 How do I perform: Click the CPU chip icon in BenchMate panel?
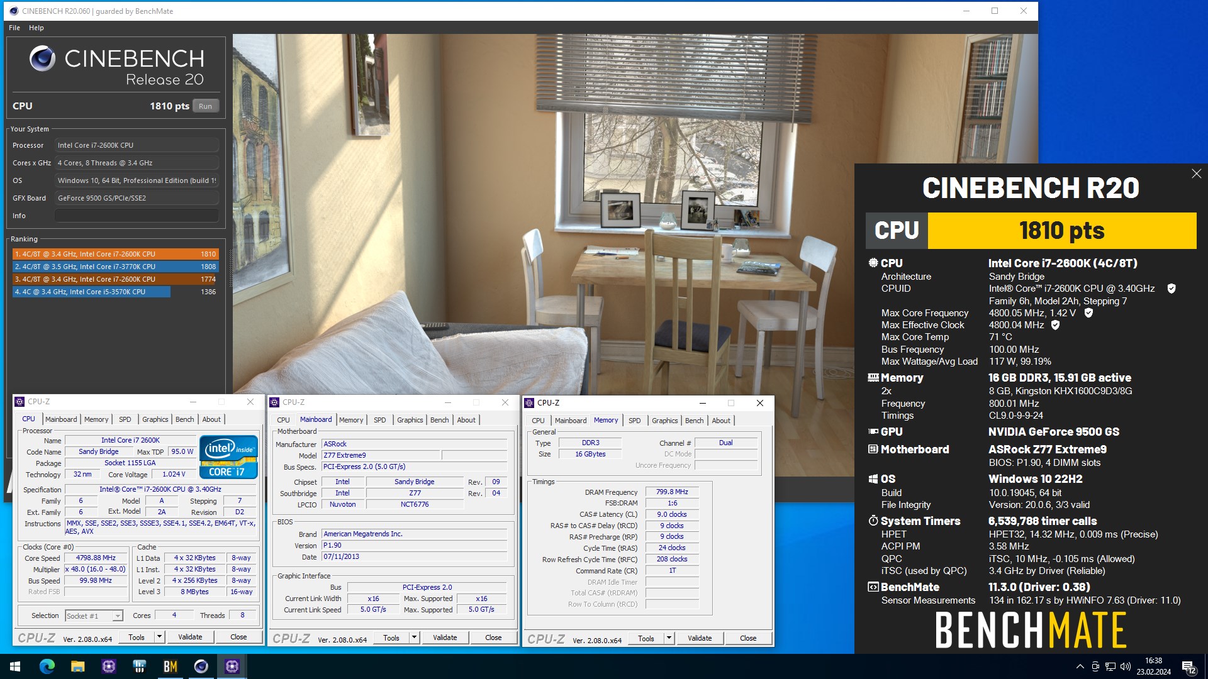(873, 263)
